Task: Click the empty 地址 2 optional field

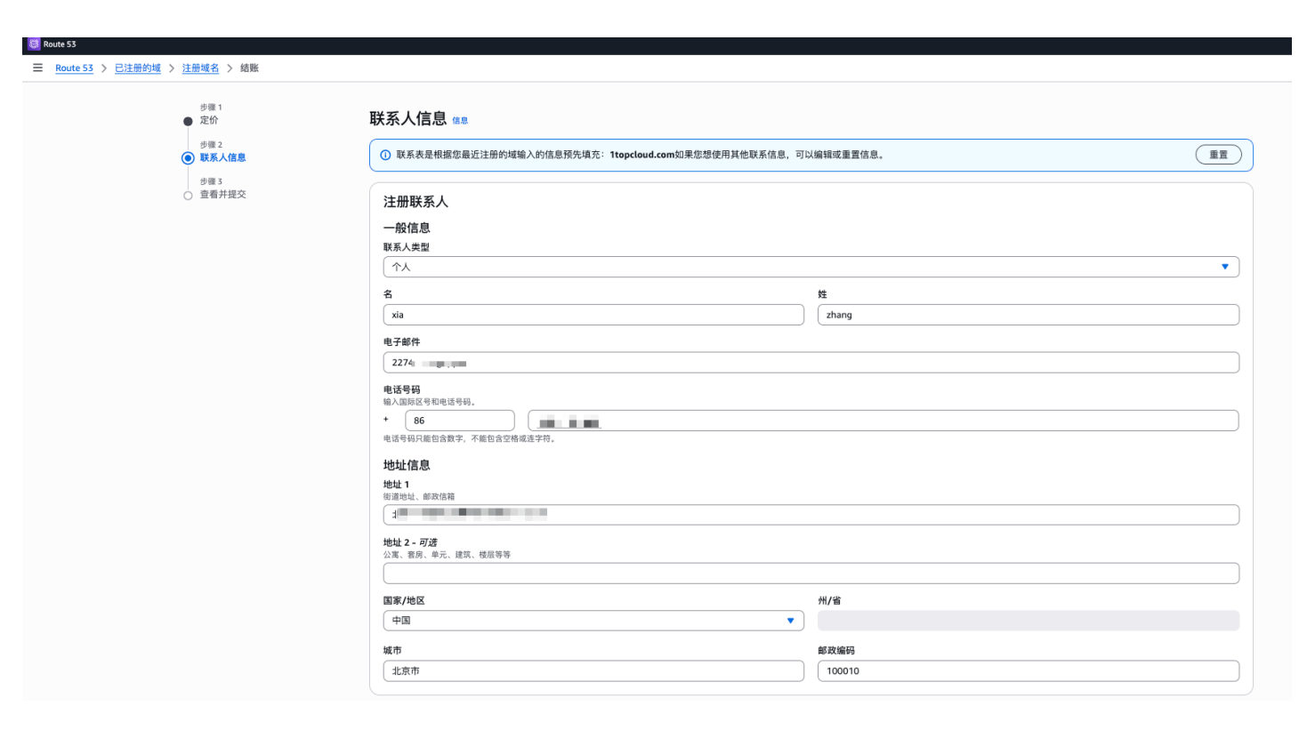Action: tap(811, 574)
